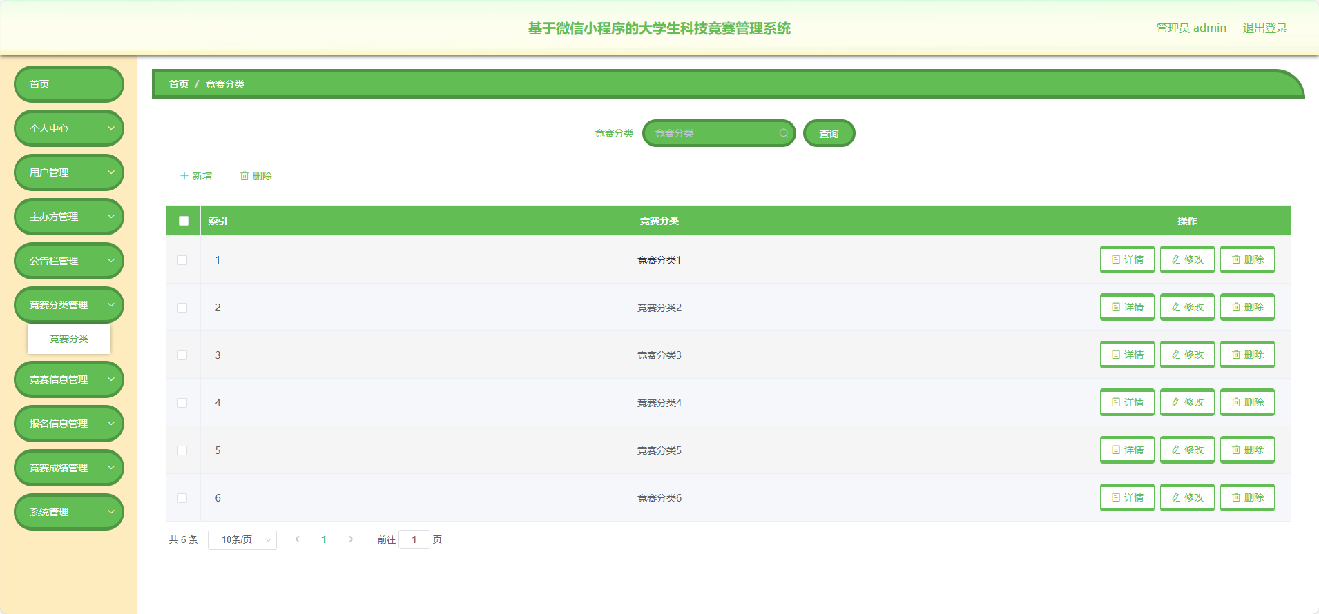Click 退出登录 link
This screenshot has width=1319, height=614.
tap(1265, 28)
